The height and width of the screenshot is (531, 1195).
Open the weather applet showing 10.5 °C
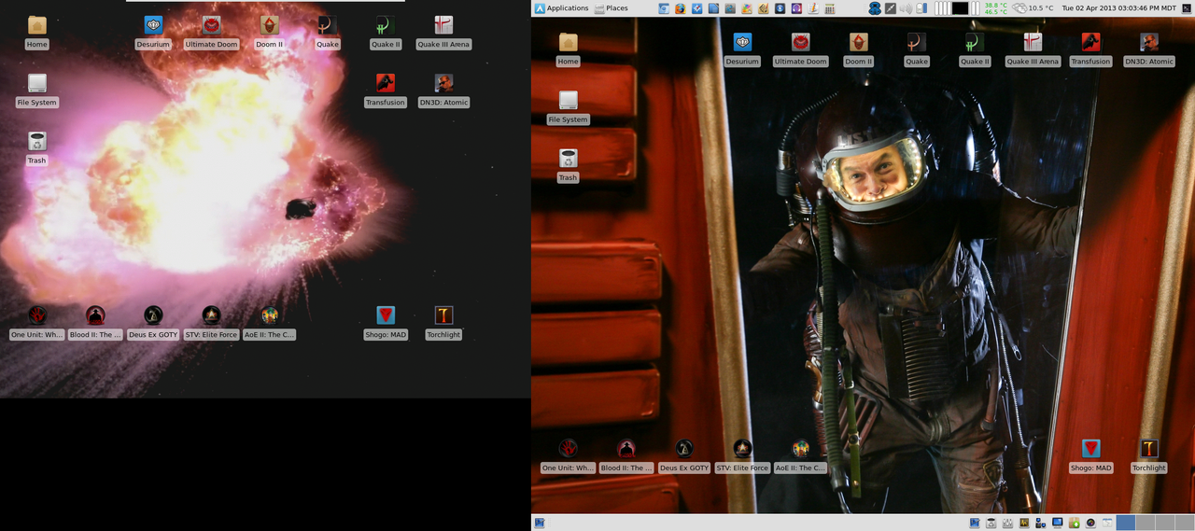[1033, 8]
